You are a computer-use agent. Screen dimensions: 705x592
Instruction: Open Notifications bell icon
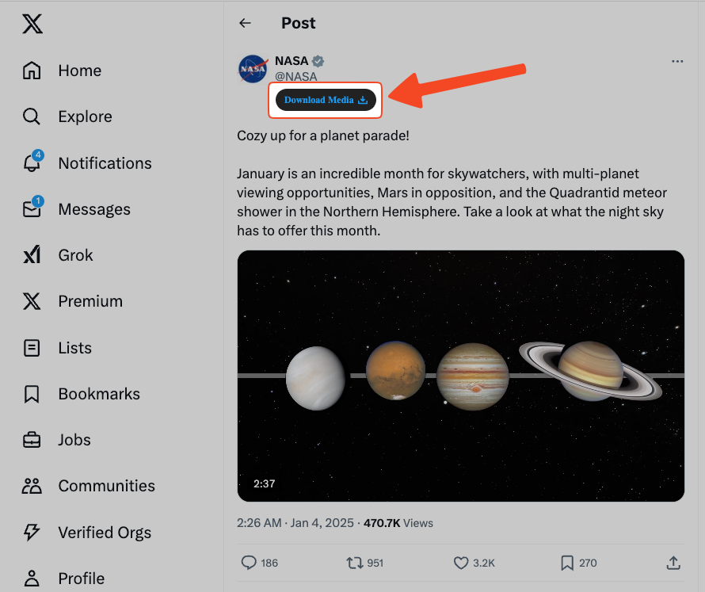pyautogui.click(x=32, y=163)
